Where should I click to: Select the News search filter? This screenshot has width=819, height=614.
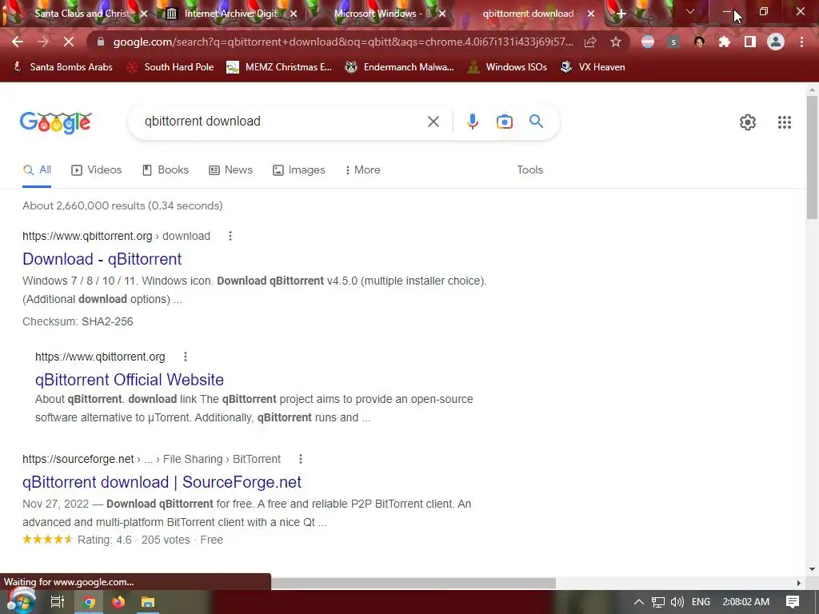click(x=231, y=169)
